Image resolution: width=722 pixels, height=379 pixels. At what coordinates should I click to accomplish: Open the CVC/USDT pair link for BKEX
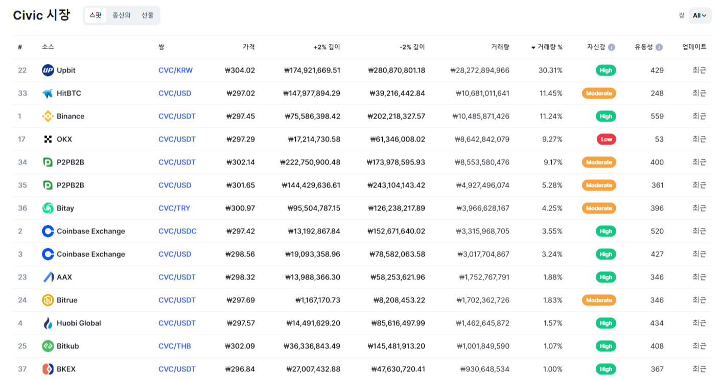(177, 369)
